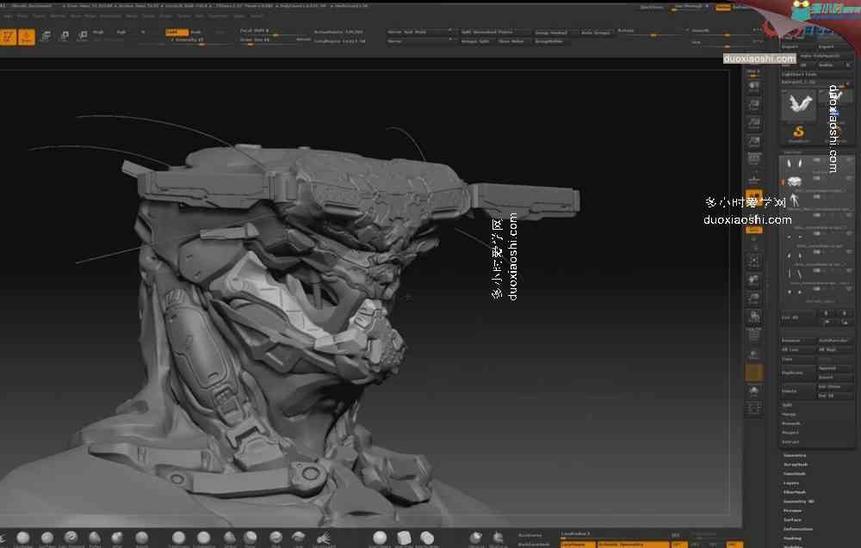Select the cube-shaped material icon at bottom
This screenshot has width=861, height=548.
click(x=404, y=538)
